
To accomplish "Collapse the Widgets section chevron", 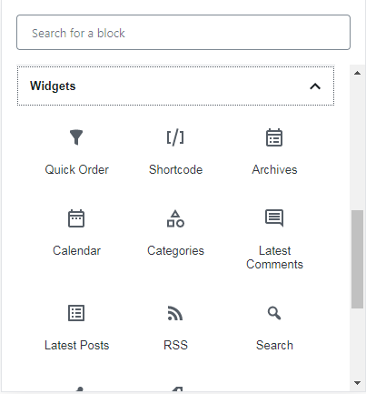I will [x=315, y=86].
